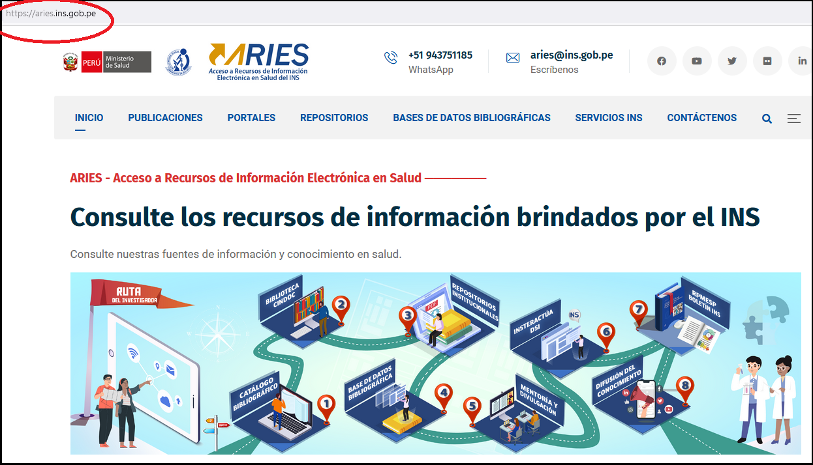Open the Twitter social icon
The width and height of the screenshot is (813, 465).
coord(732,61)
